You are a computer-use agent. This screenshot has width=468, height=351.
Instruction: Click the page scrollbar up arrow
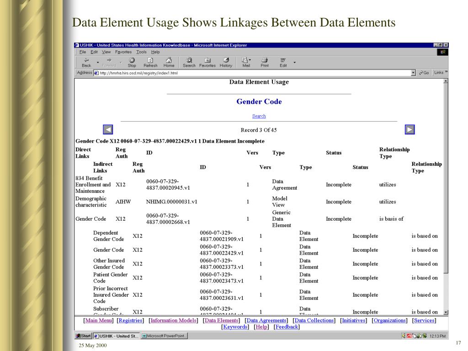point(446,81)
